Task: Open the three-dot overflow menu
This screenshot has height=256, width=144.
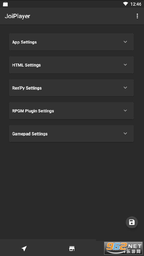Action: tap(137, 16)
